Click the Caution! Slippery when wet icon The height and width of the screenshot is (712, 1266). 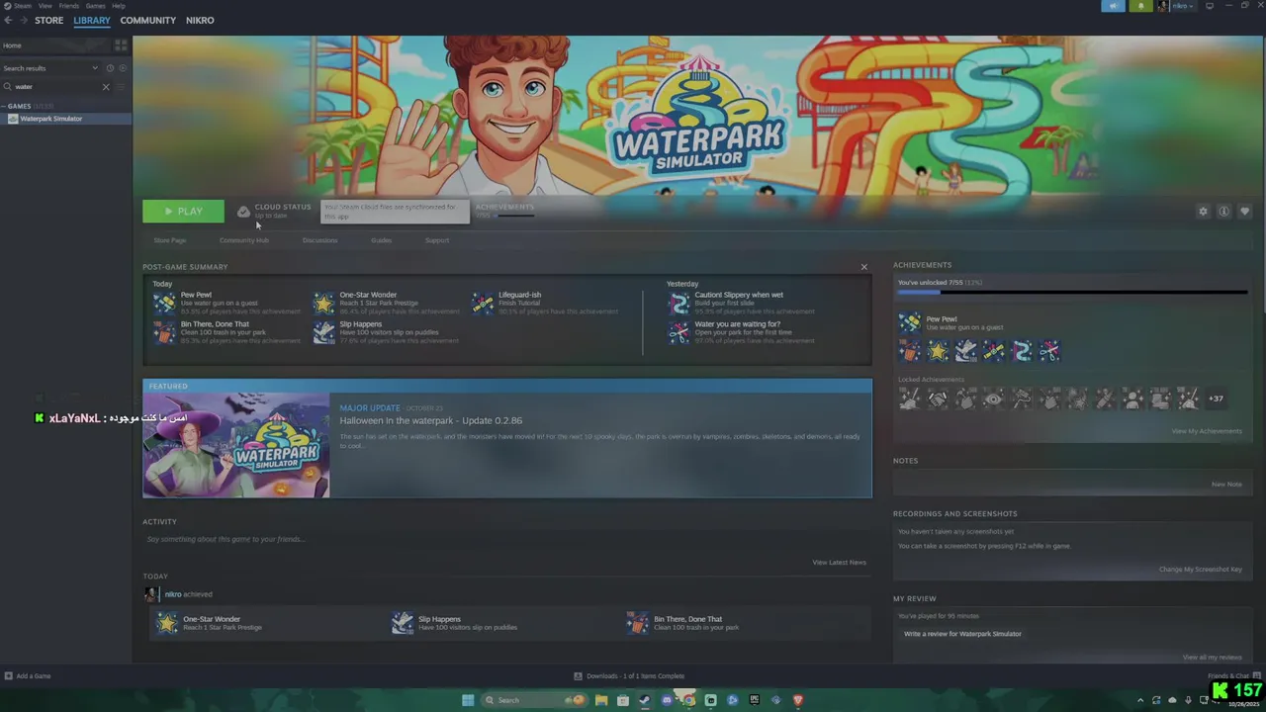tap(678, 303)
